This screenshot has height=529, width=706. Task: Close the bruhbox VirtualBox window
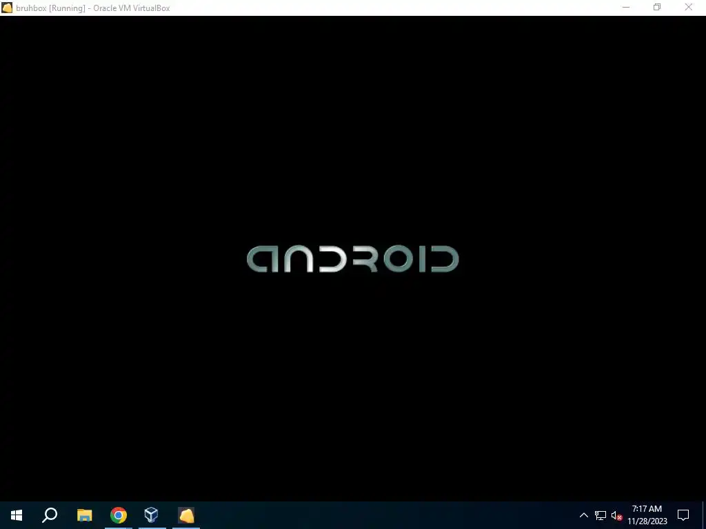point(689,7)
